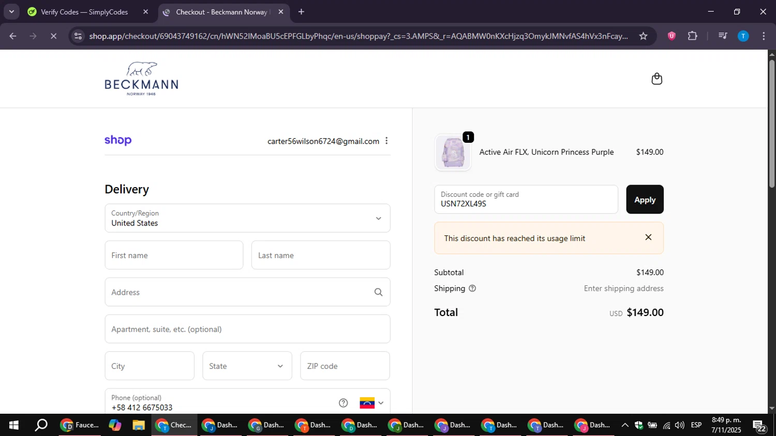
Task: Click the scrollbar down arrow
Action: 772,409
